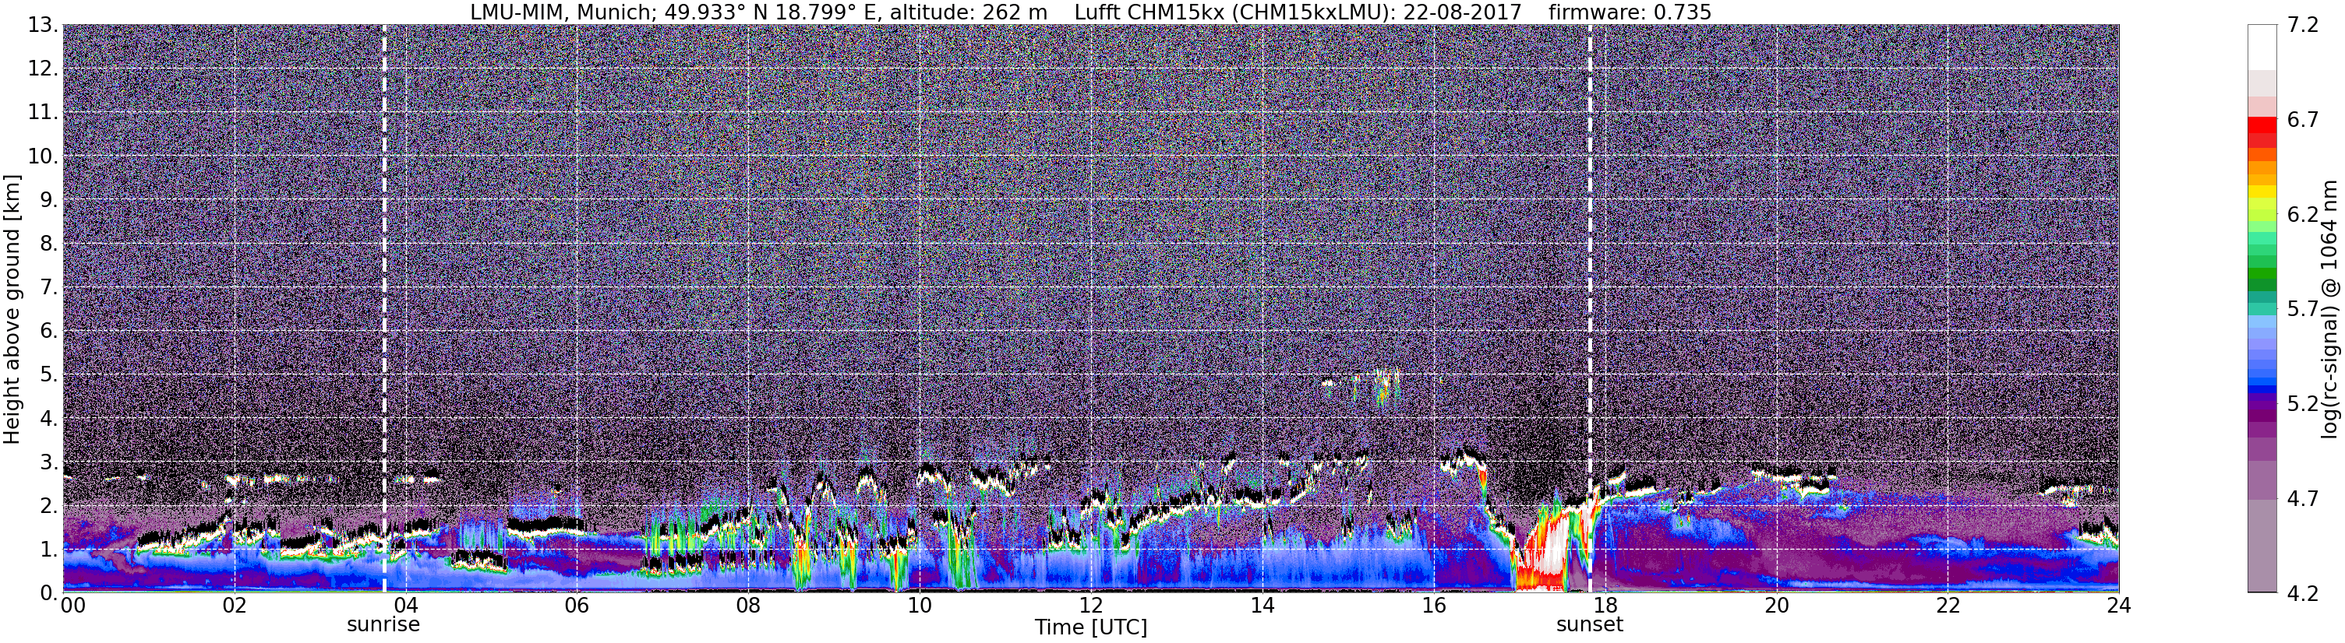
Task: Click the time tick label 24
Action: [x=2118, y=606]
